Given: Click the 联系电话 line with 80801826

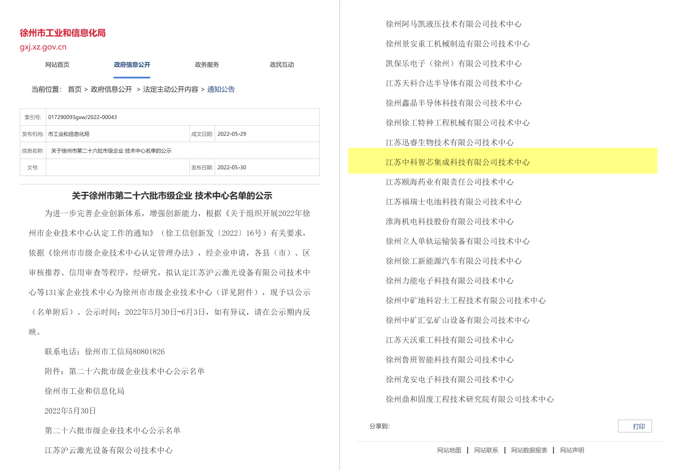Looking at the screenshot, I should click(x=104, y=352).
